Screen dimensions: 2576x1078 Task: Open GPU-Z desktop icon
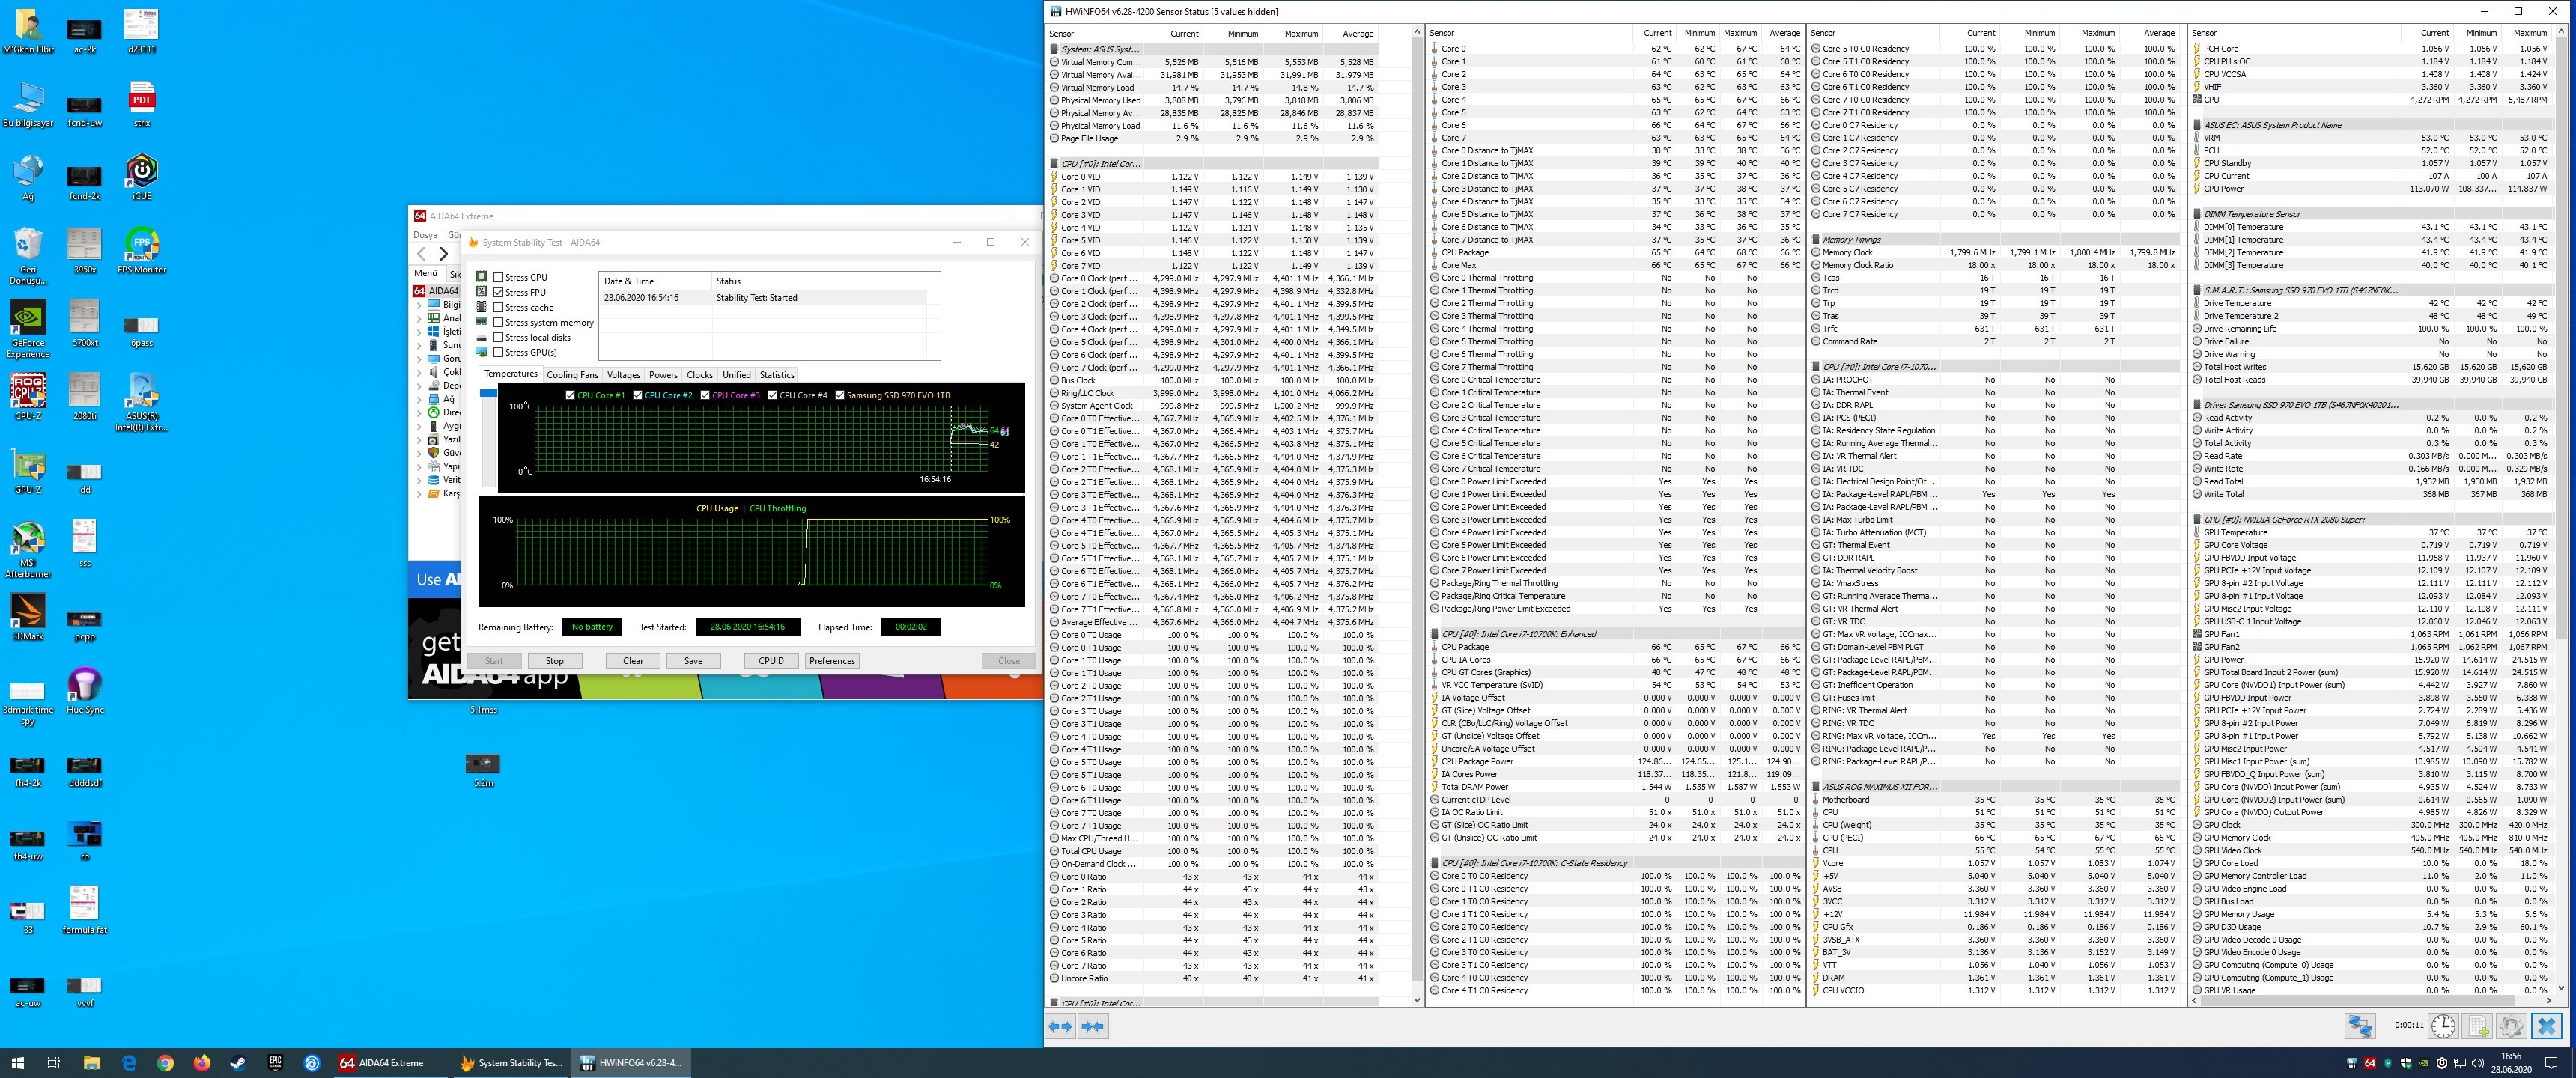tap(28, 471)
